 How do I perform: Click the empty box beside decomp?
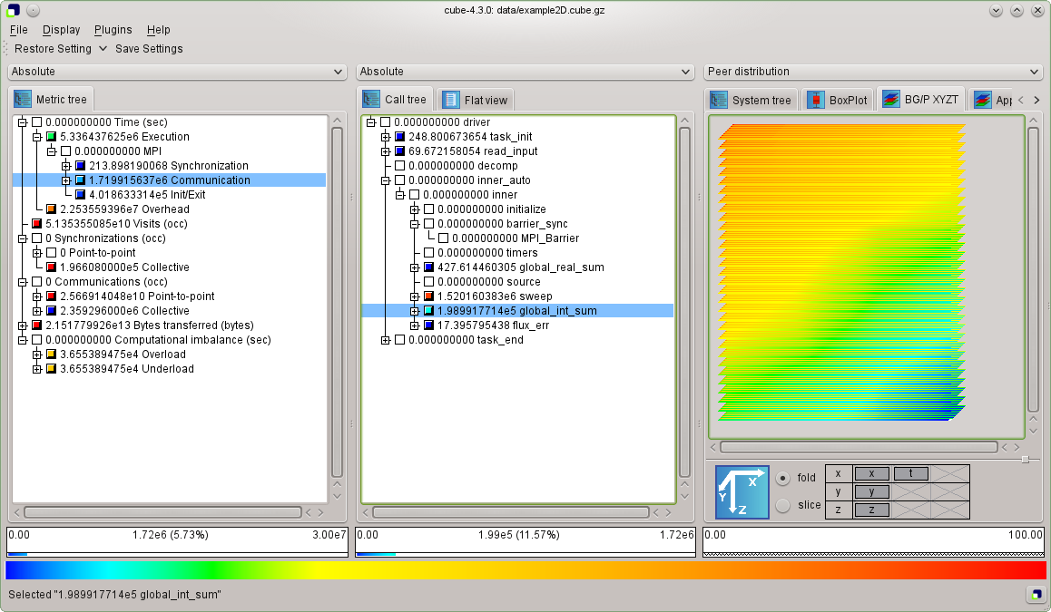click(400, 165)
